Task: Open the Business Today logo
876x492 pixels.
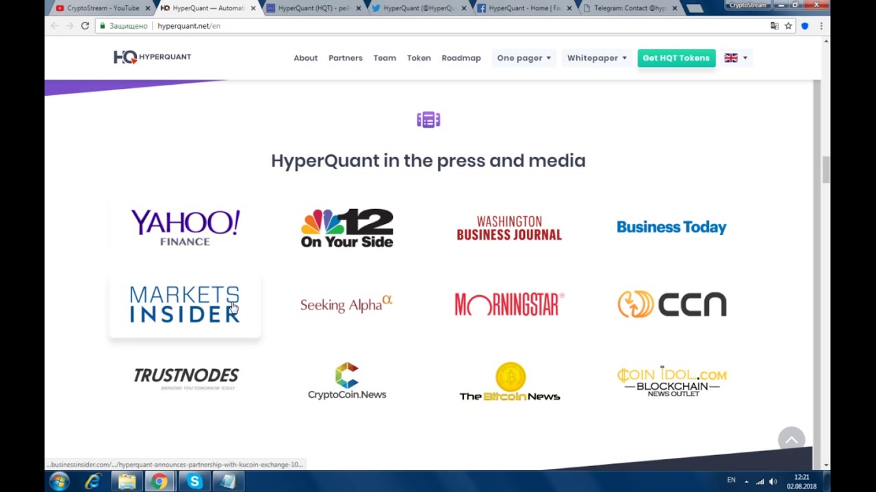Action: [x=671, y=228]
